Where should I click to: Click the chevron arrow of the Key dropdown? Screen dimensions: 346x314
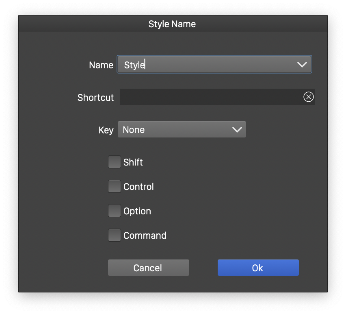click(x=237, y=130)
